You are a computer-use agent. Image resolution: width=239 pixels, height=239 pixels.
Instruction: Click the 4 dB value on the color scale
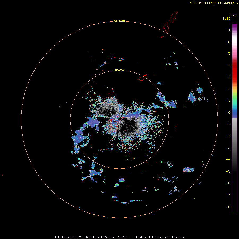pyautogui.click(x=229, y=65)
